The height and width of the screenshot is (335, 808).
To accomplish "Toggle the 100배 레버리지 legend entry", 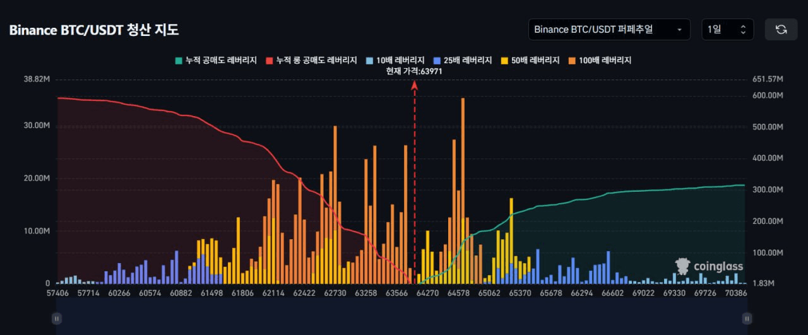I will 600,61.
